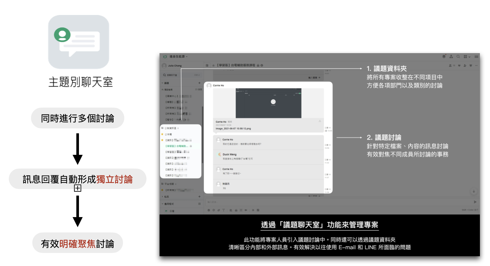The height and width of the screenshot is (266, 490).
Task: Click the top-right search magnifier icon
Action: coord(458,57)
